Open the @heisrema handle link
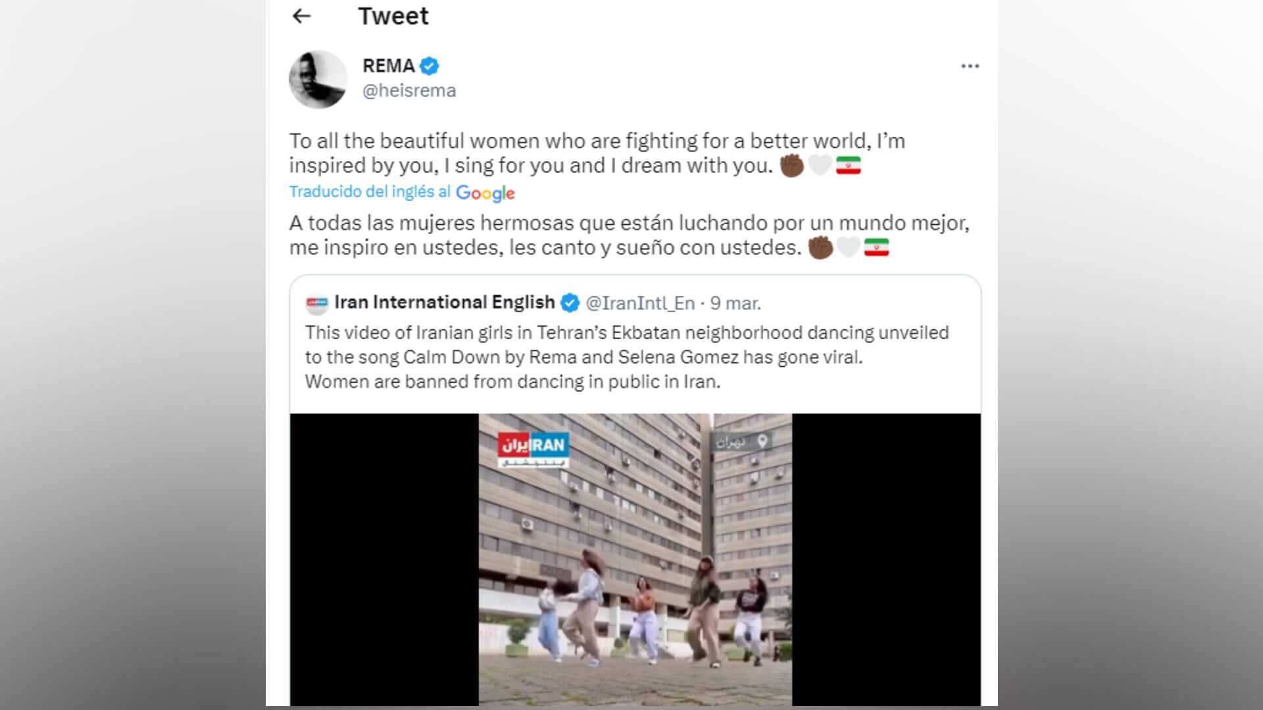Viewport: 1263px width, 710px height. (409, 91)
